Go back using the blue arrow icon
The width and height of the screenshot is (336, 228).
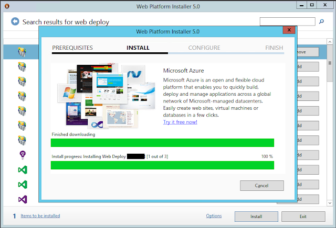click(x=15, y=21)
